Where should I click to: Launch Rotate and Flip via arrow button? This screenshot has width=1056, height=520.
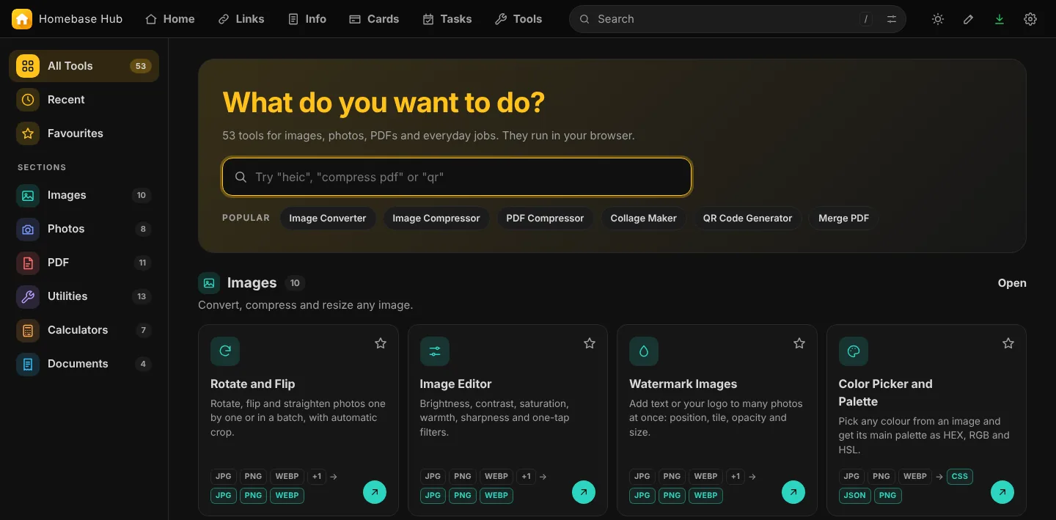375,492
